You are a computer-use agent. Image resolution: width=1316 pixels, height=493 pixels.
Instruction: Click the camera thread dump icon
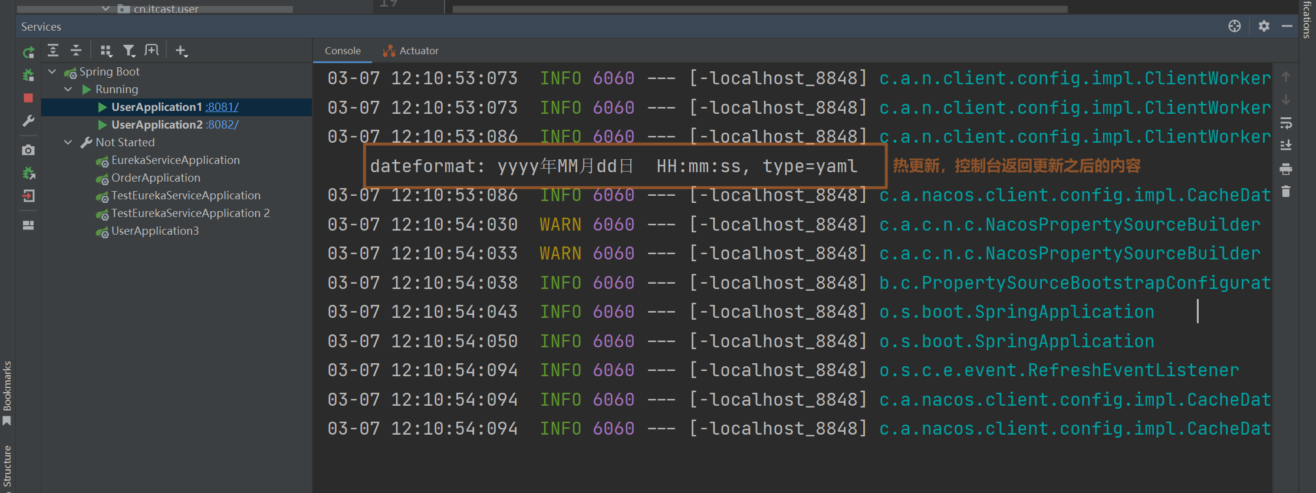[x=28, y=150]
